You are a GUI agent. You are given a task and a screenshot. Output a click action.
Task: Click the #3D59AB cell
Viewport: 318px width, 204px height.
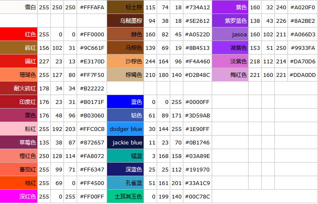pyautogui.click(x=198, y=116)
